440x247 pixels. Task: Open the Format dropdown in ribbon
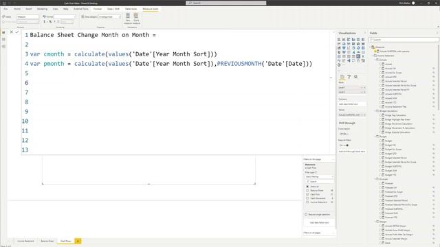65,16
